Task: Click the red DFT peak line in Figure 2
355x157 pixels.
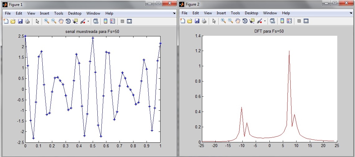Action: click(289, 56)
